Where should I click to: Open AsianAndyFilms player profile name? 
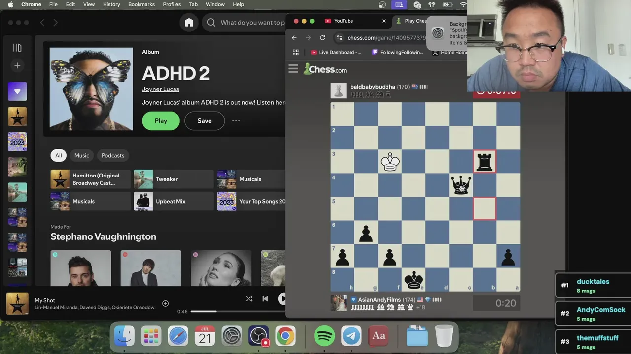point(379,299)
